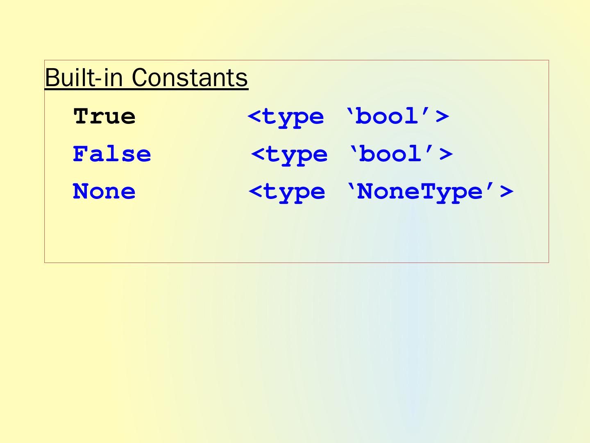Select the blue "None" constant text
Image resolution: width=590 pixels, height=443 pixels.
pos(104,192)
